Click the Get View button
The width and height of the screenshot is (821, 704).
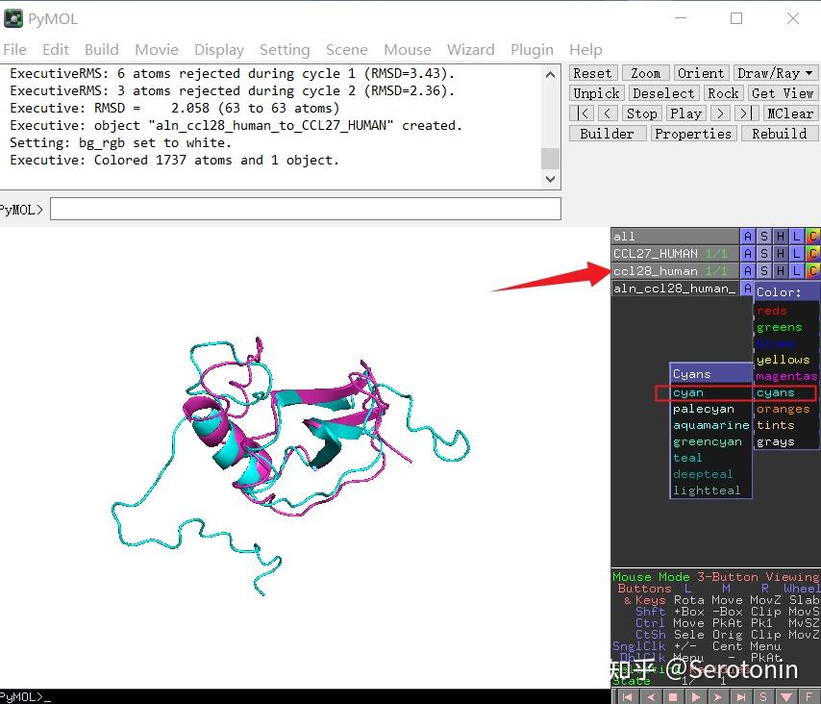click(x=783, y=93)
